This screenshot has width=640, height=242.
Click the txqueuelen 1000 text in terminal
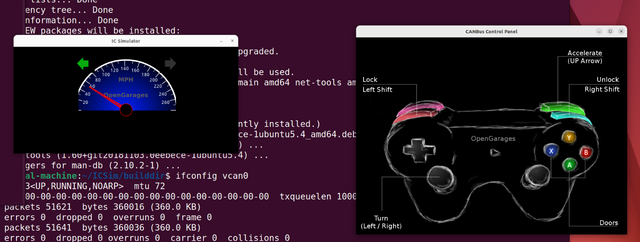318,196
